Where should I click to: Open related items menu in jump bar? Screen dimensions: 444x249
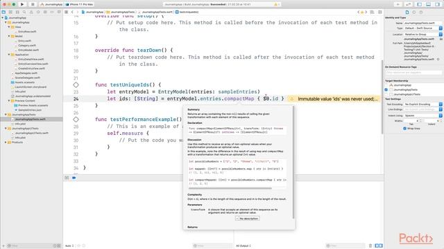click(67, 12)
